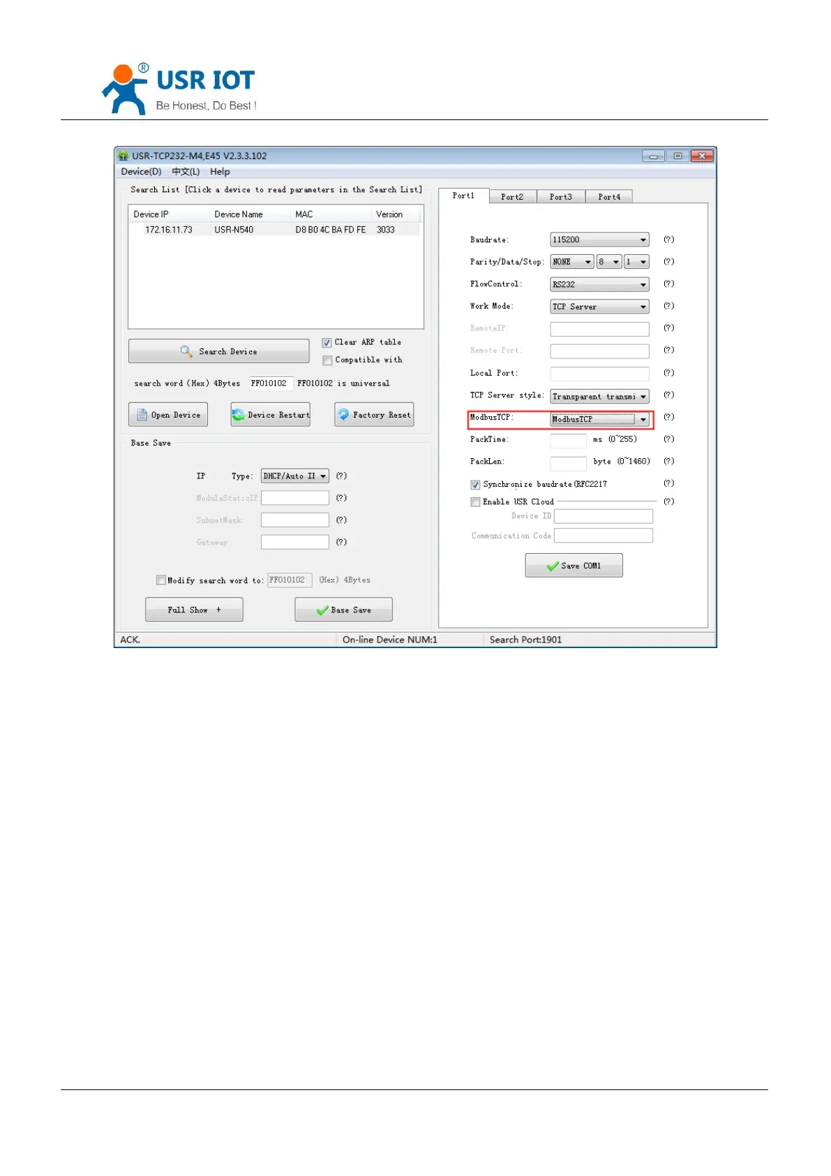Click the Device Name column header
The image size is (831, 1176).
tap(250, 214)
